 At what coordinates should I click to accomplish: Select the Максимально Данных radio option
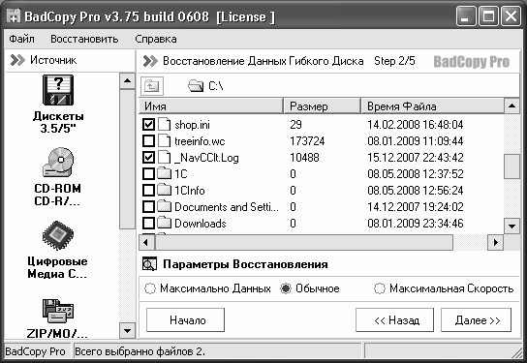click(x=150, y=288)
